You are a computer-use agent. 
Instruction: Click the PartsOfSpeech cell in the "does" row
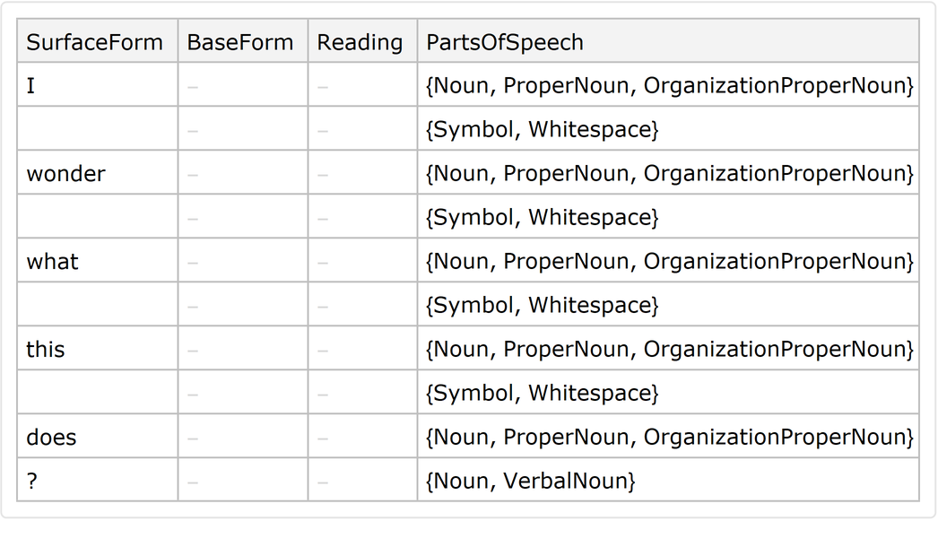pyautogui.click(x=669, y=438)
